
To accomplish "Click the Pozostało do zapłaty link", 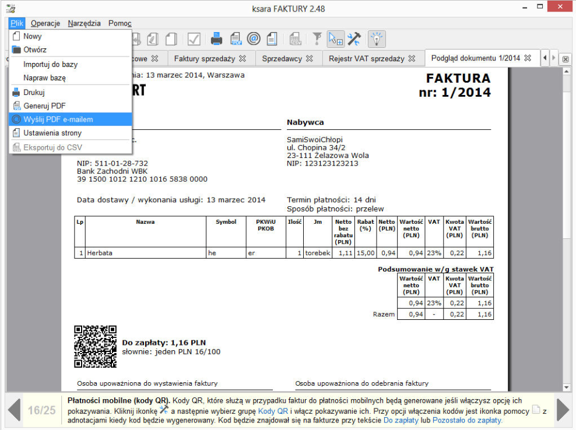I will (x=467, y=420).
